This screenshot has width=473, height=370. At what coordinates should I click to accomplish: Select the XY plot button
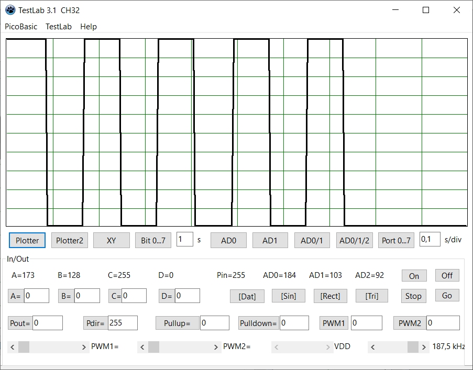pyautogui.click(x=111, y=240)
